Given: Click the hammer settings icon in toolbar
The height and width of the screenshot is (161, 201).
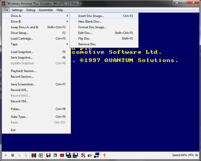Looking at the screenshot, I should 83,155.
